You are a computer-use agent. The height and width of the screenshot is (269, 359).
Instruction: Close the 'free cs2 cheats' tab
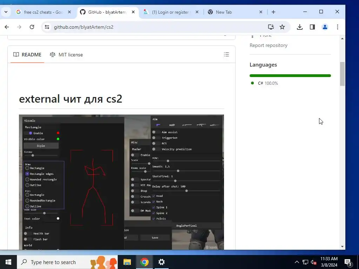[69, 12]
